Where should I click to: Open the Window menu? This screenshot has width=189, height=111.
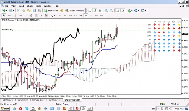47,6
